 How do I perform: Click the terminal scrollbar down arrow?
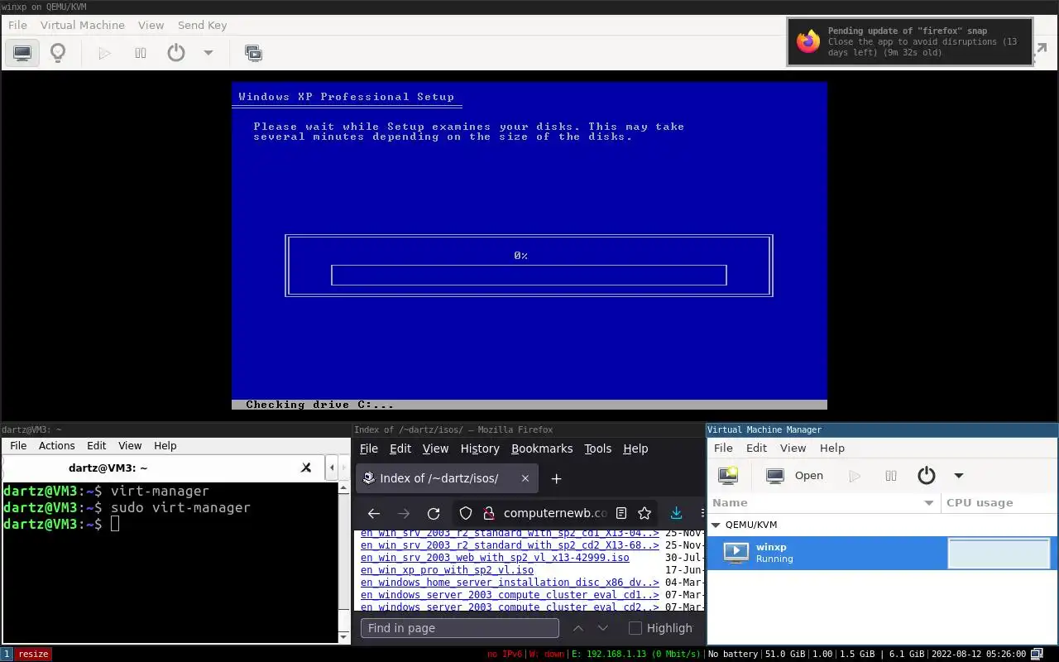coord(344,637)
